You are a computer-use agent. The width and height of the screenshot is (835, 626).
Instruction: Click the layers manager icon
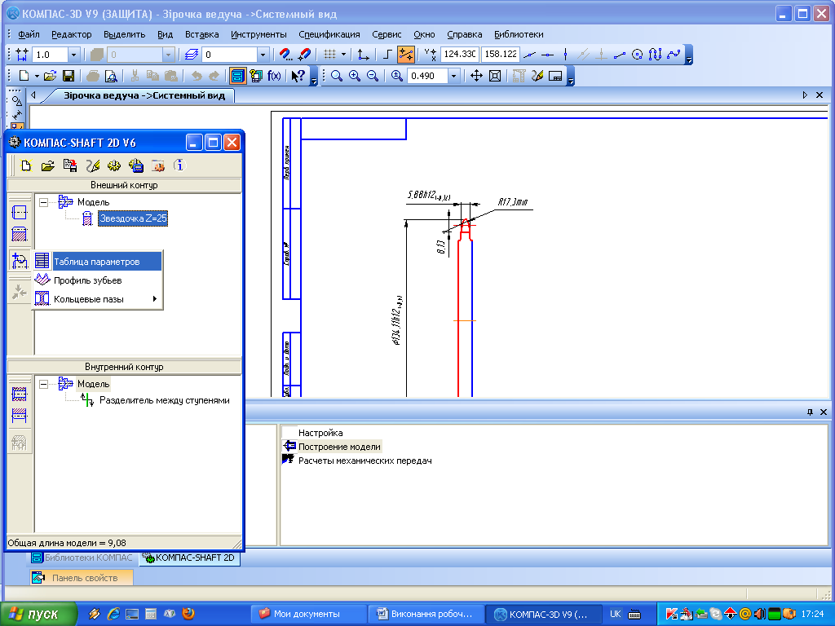pyautogui.click(x=192, y=55)
